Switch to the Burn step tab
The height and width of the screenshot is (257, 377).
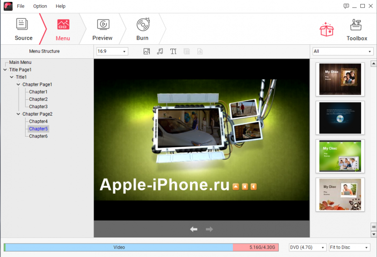(x=143, y=30)
